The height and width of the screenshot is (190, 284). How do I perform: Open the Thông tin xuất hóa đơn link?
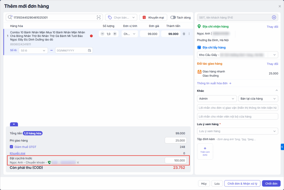click(x=214, y=83)
